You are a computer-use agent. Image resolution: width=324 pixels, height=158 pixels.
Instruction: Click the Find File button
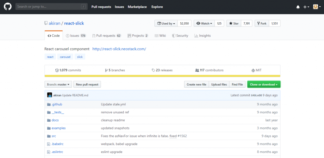(x=237, y=85)
